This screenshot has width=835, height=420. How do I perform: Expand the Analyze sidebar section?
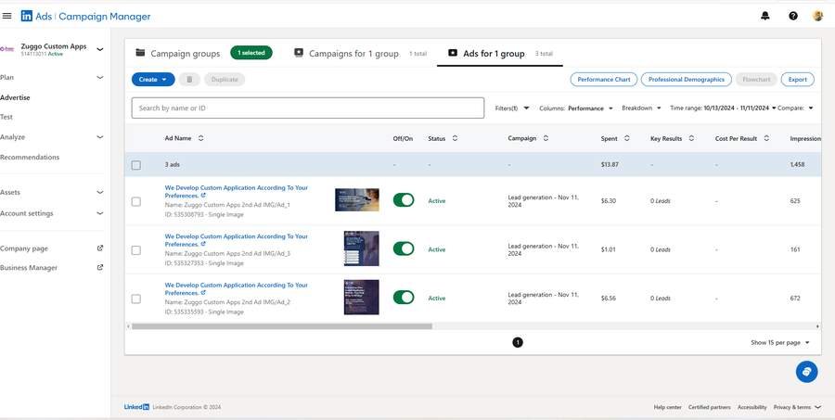coord(99,137)
